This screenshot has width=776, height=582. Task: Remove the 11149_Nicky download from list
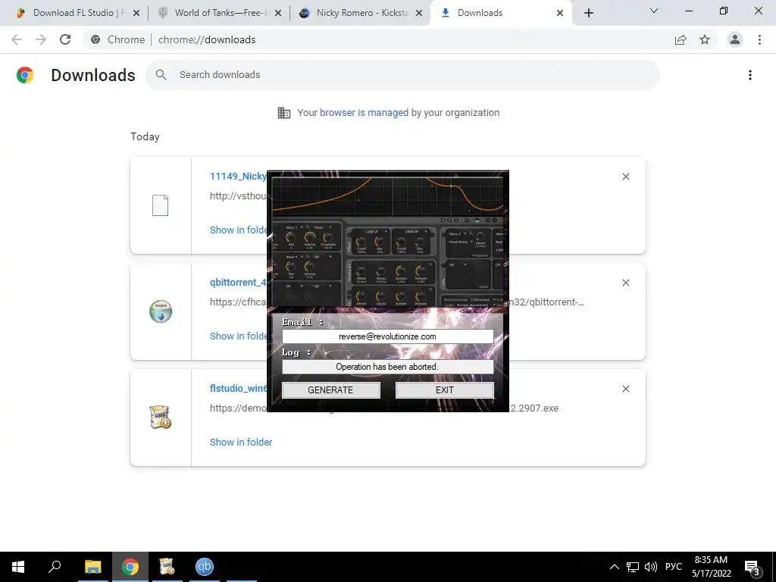click(x=626, y=177)
